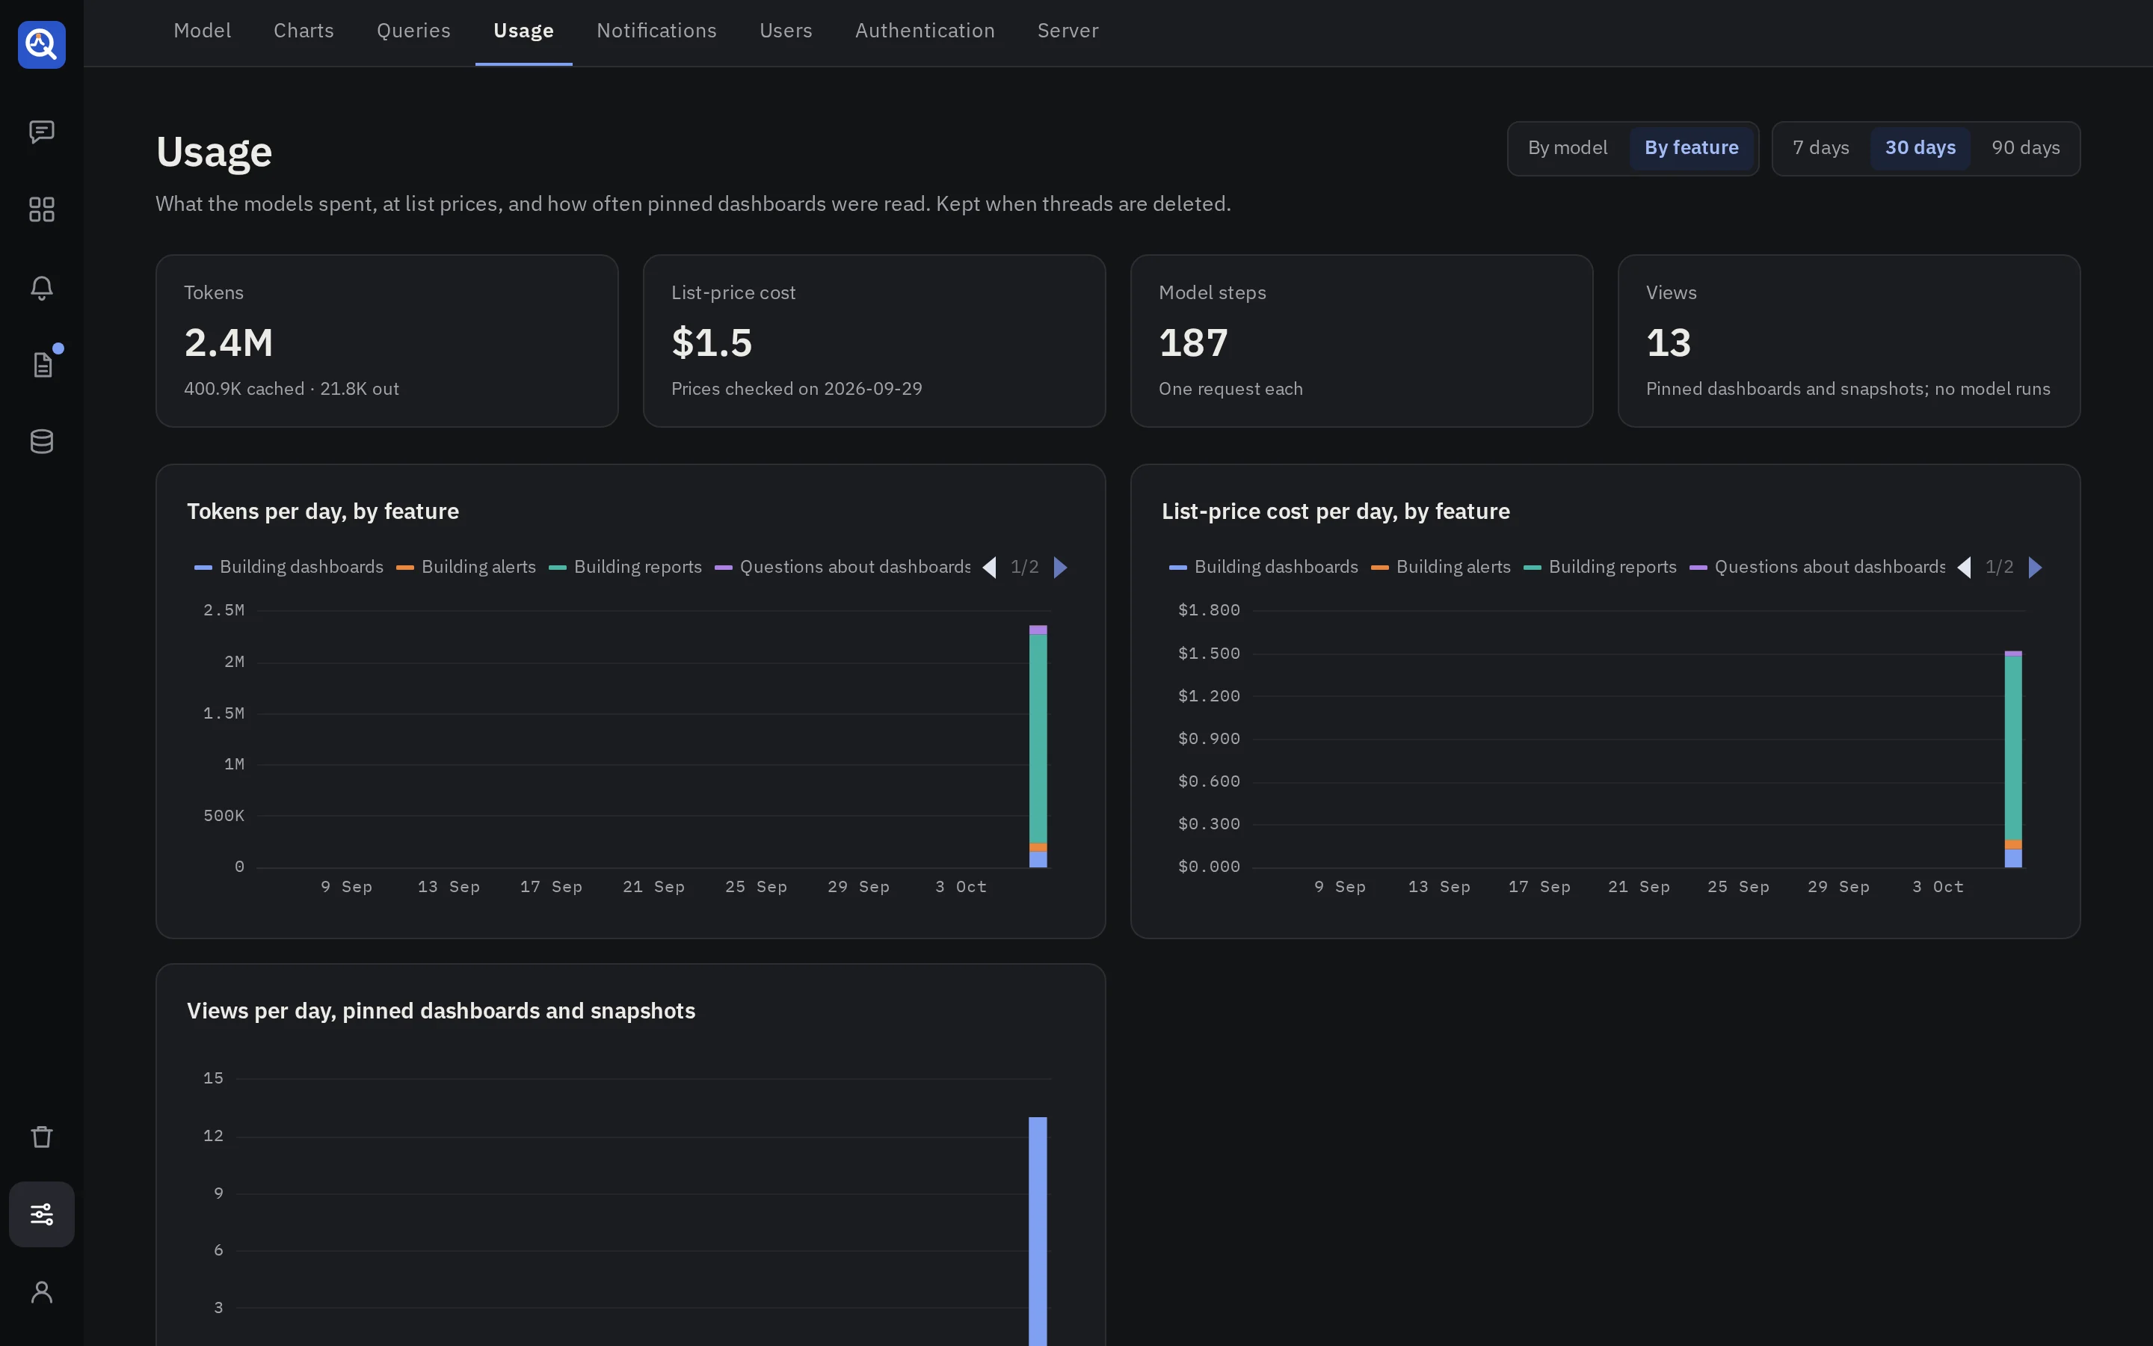Screen dimensions: 2153x1346
Task: Click '1/2' page indicator in Tokens chart
Action: tap(1025, 567)
